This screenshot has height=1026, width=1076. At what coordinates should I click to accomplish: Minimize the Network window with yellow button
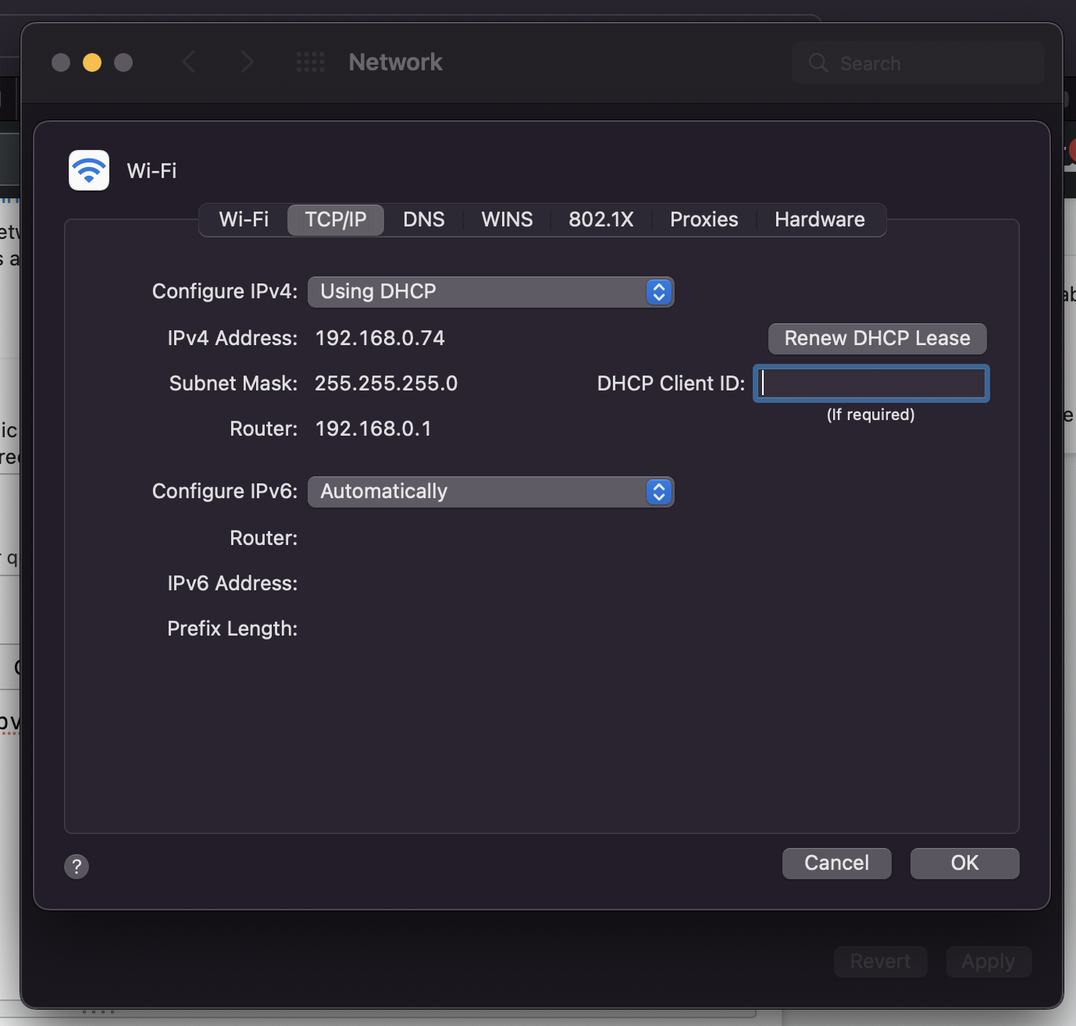(92, 62)
